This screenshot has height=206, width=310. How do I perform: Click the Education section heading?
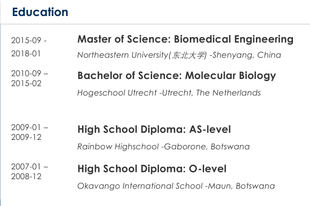pyautogui.click(x=40, y=12)
